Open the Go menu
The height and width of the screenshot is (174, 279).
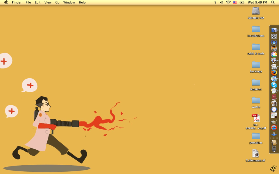(57, 2)
